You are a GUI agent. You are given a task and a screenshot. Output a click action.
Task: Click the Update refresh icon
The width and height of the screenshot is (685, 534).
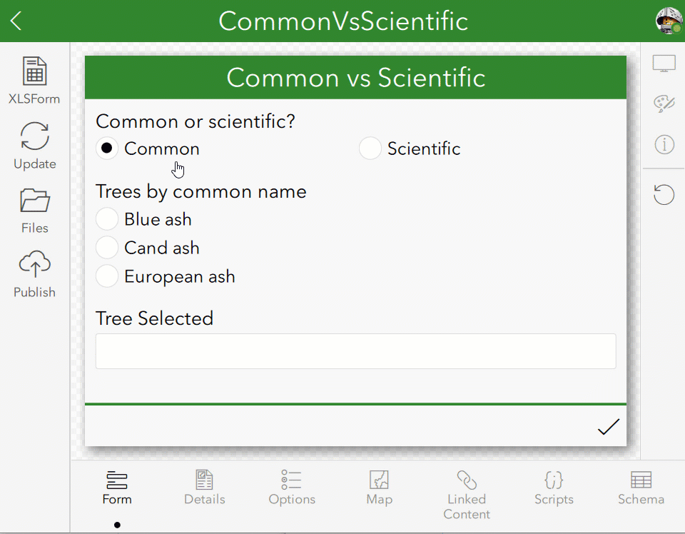coord(34,136)
